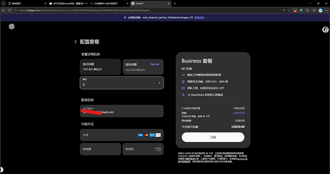
Task: Reload the page with refresh icon
Action: tap(10, 10)
